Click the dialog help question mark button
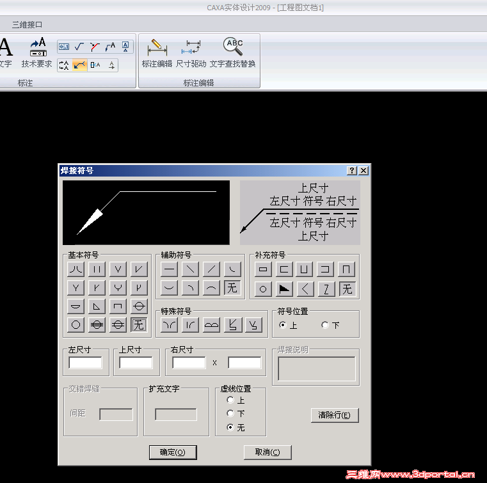The height and width of the screenshot is (483, 487). coord(352,170)
